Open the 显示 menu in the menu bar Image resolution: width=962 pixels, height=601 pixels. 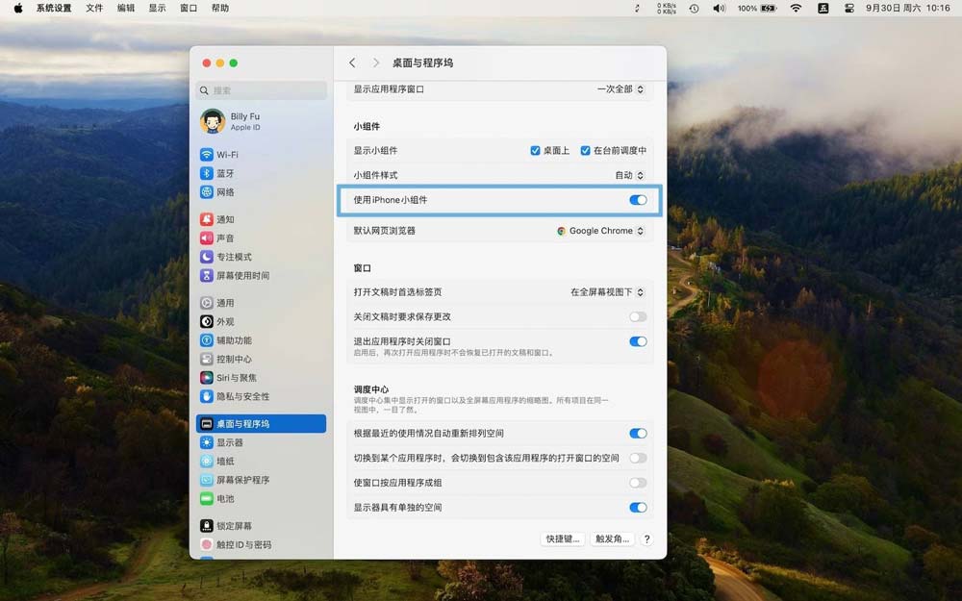point(156,8)
